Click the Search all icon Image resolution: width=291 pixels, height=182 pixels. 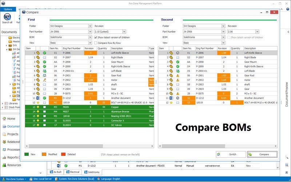(x=7, y=17)
